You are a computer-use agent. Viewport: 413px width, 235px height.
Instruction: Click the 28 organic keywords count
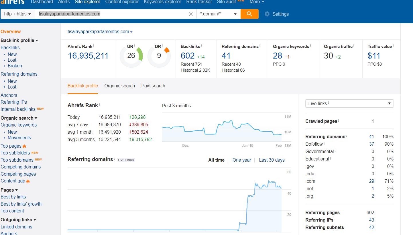(x=278, y=56)
